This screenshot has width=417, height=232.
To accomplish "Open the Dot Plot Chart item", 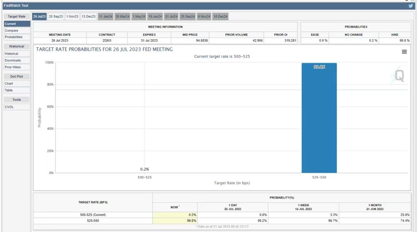I will [17, 84].
